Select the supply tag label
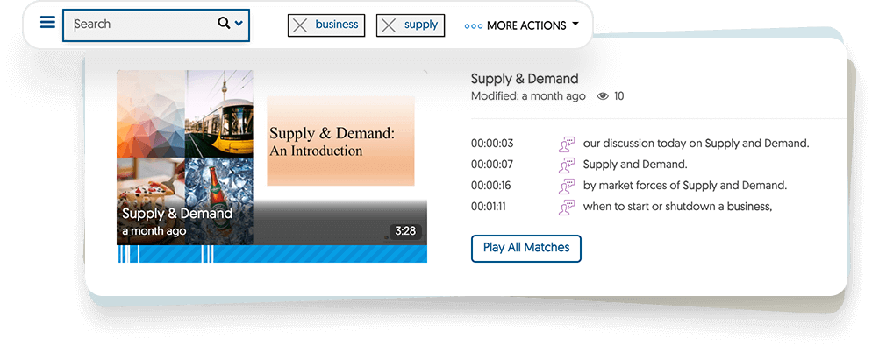Screen dimensions: 872x345 tap(421, 25)
